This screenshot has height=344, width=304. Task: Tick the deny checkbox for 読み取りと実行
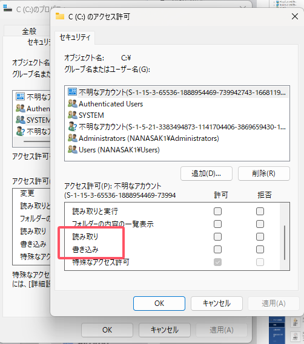[260, 211]
